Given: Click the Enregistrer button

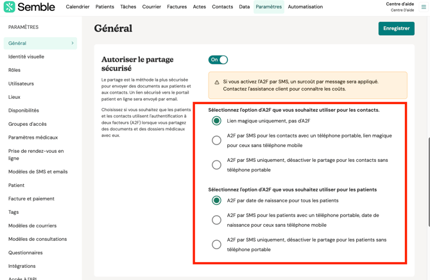Looking at the screenshot, I should pyautogui.click(x=396, y=28).
